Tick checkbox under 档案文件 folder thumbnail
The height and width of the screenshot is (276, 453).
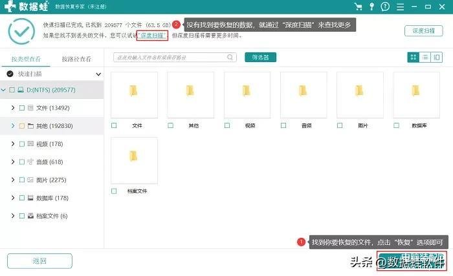[114, 191]
